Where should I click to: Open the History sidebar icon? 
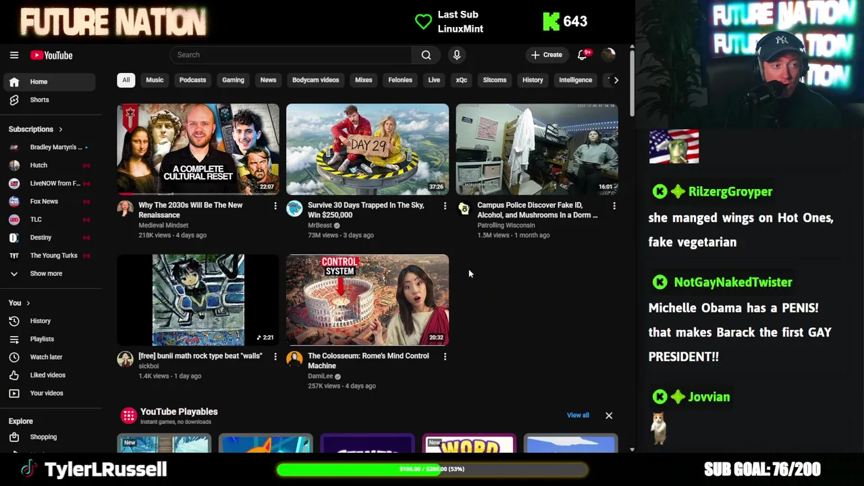tap(14, 321)
